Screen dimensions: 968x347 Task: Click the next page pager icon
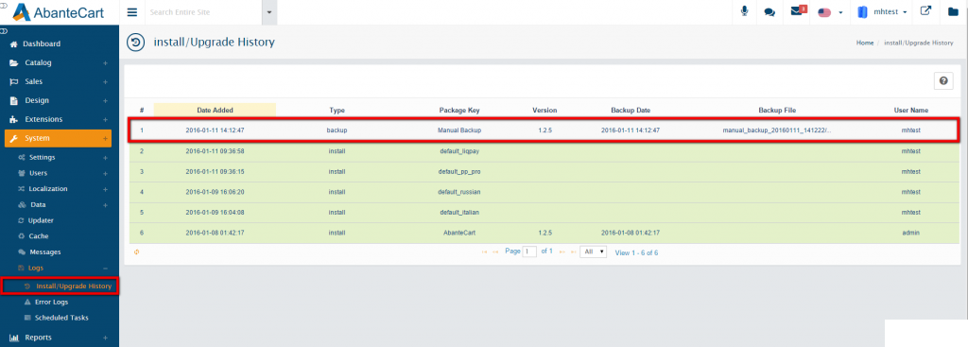coord(562,252)
